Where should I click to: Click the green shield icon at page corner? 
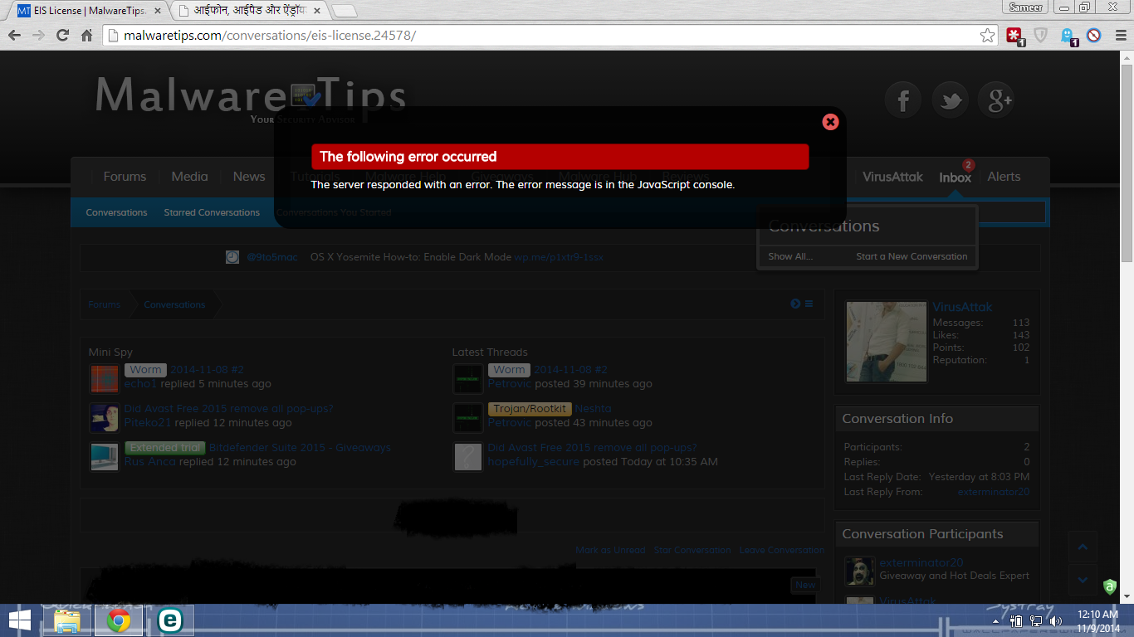point(1110,586)
